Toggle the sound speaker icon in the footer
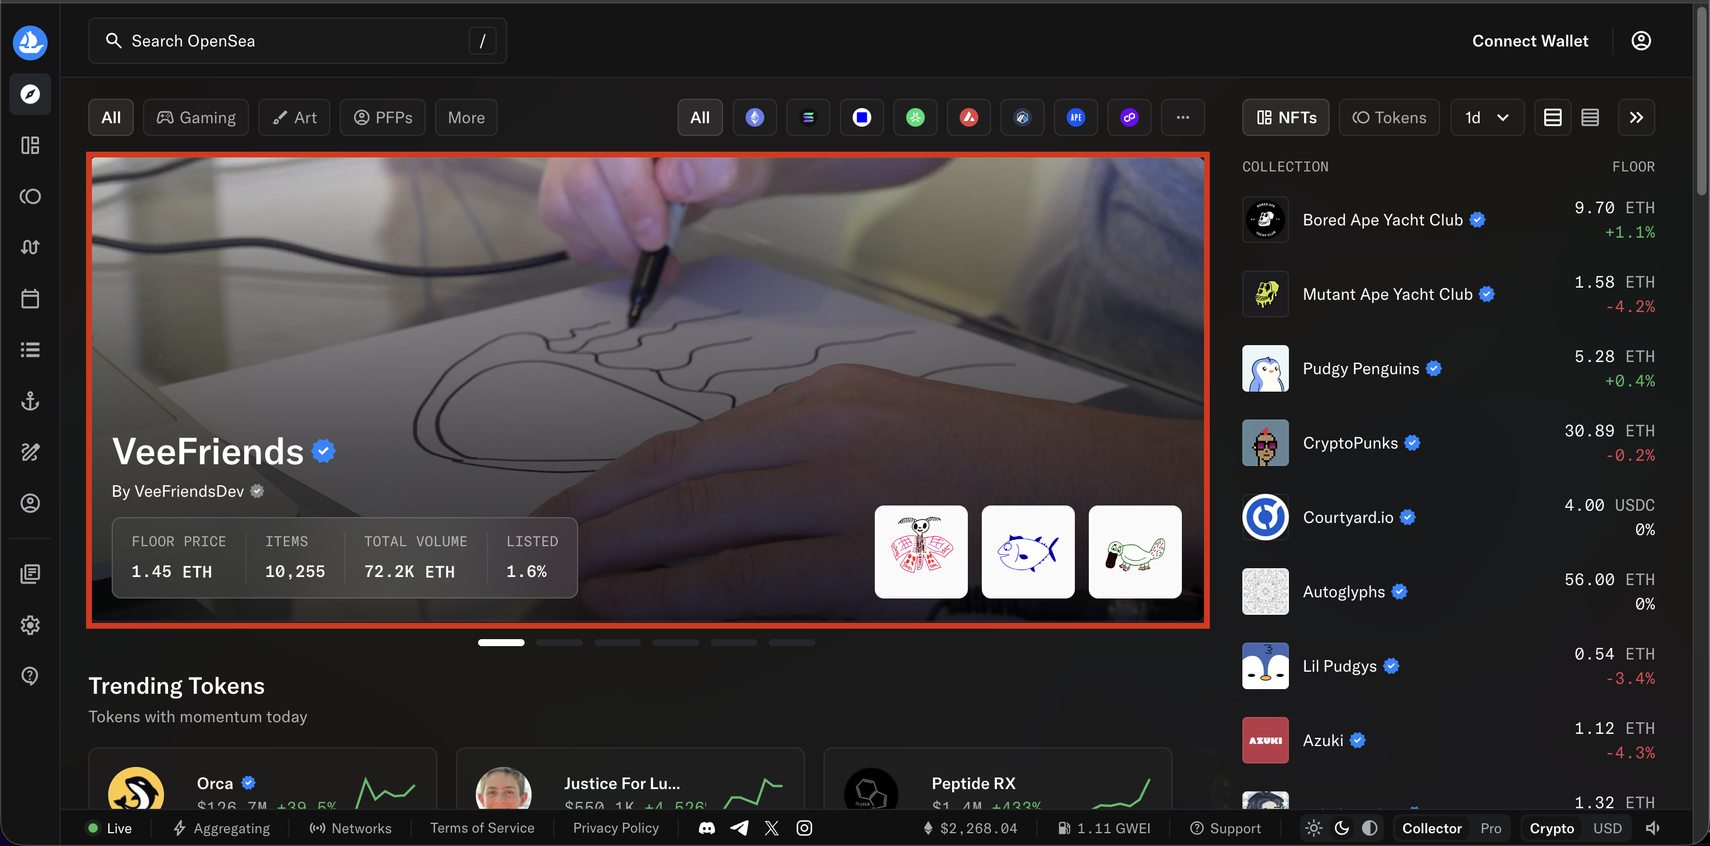This screenshot has height=846, width=1710. (x=1653, y=828)
